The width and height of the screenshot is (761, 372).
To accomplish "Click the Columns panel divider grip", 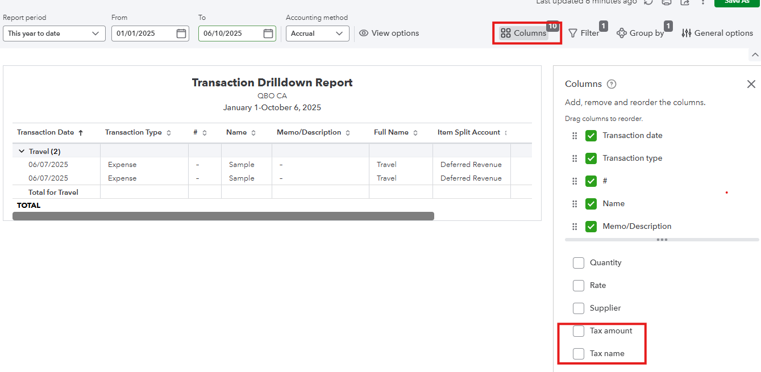I will point(662,240).
